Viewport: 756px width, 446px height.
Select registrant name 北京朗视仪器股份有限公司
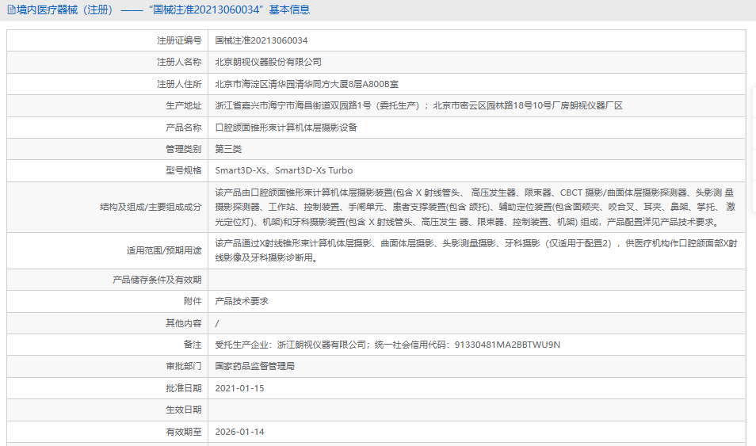coord(268,63)
